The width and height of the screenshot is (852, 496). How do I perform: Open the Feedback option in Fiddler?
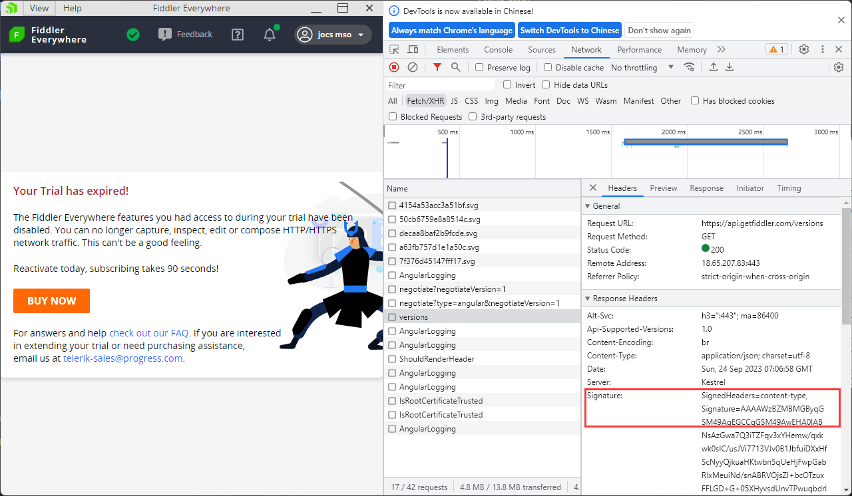(186, 35)
